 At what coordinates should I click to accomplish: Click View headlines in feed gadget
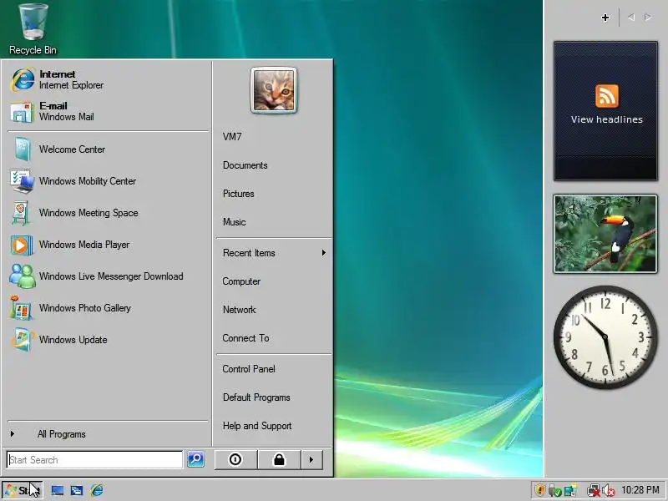coord(607,119)
